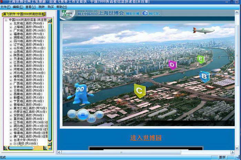The width and height of the screenshot is (241, 160).
Task: Expand the 上海地区高校 node
Action: click(11, 27)
